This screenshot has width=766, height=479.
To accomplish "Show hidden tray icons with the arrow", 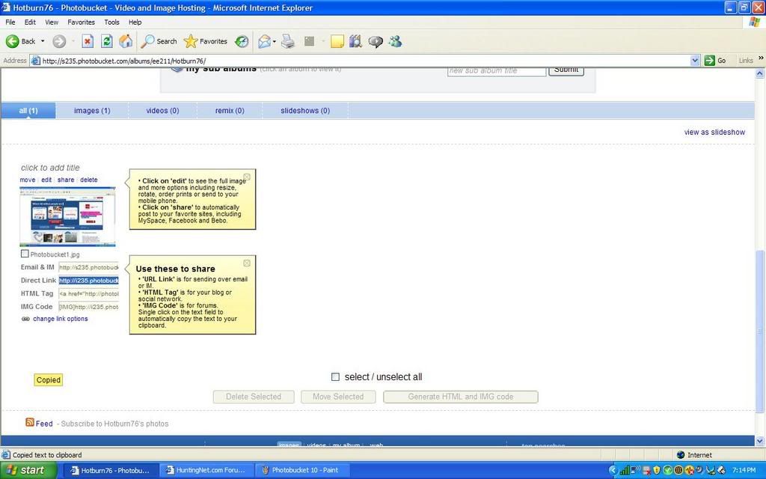I will tap(613, 470).
